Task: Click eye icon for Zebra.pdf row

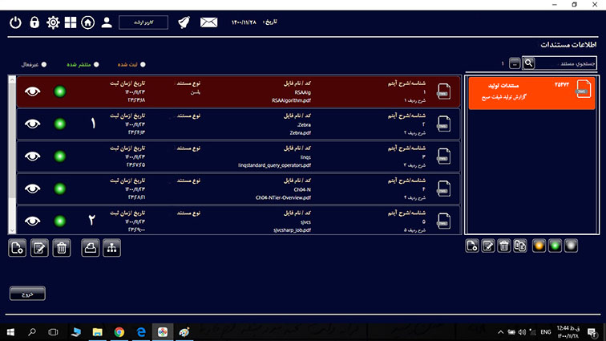Action: (x=32, y=124)
